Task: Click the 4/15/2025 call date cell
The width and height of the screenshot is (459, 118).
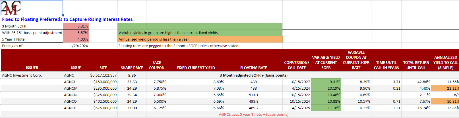Action: (x=297, y=108)
